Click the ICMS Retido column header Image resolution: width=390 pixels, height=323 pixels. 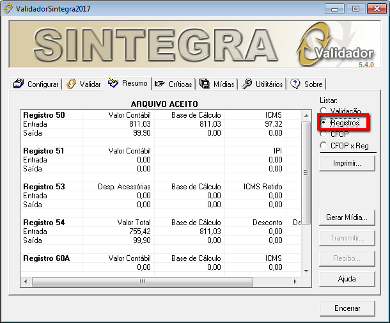click(263, 187)
